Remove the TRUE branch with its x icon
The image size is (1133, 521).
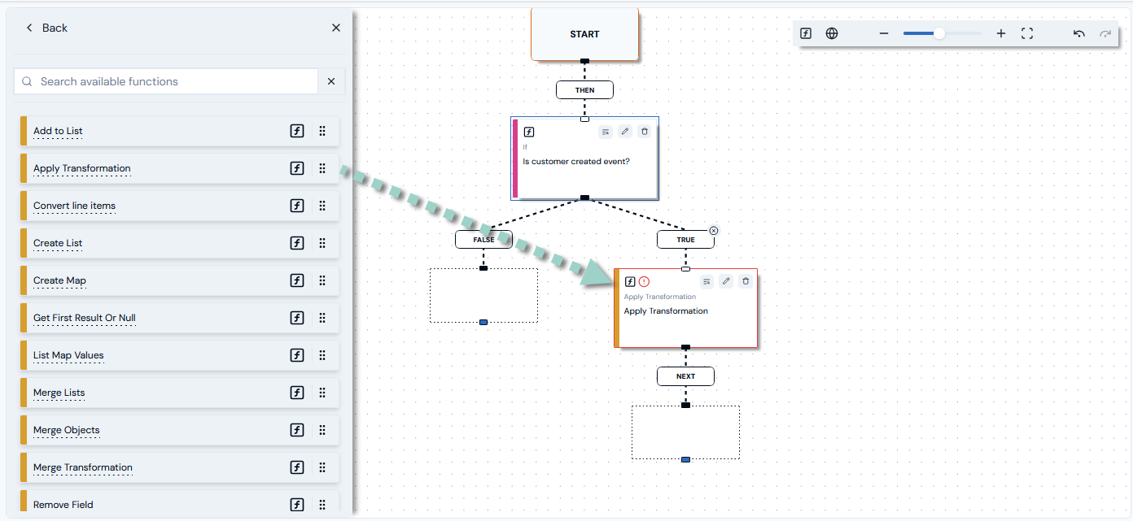coord(714,231)
